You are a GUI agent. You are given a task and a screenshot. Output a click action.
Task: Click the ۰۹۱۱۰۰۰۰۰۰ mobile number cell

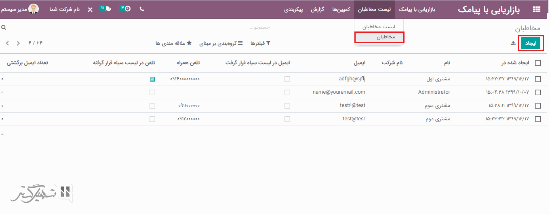189,106
